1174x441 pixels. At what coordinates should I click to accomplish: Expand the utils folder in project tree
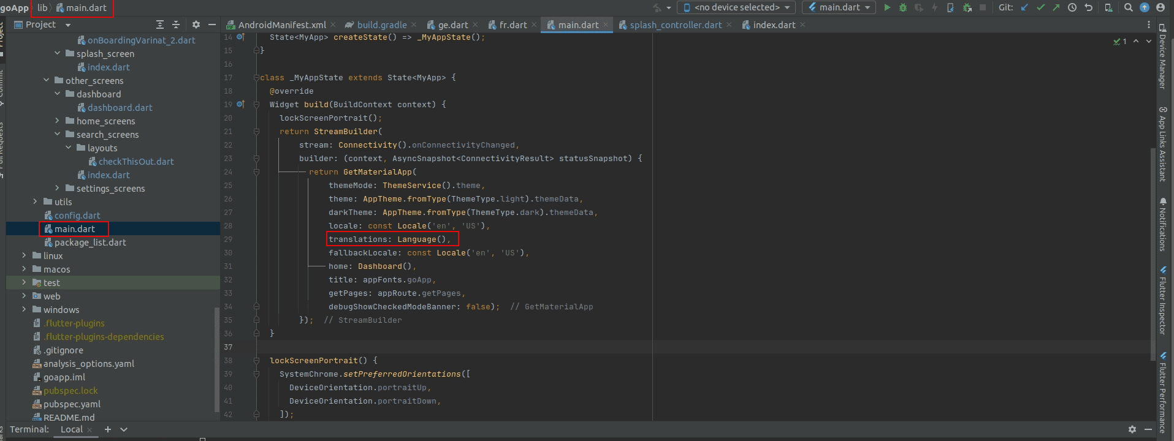(35, 202)
